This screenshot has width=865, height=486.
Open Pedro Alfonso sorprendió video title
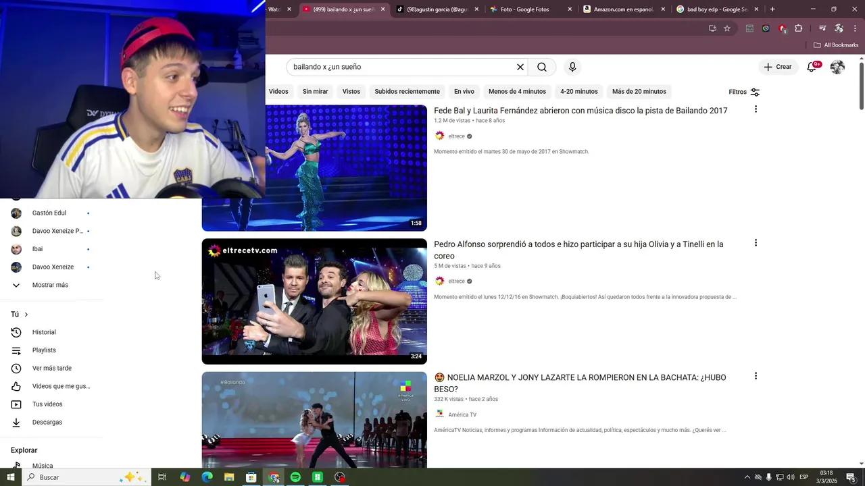(x=578, y=250)
